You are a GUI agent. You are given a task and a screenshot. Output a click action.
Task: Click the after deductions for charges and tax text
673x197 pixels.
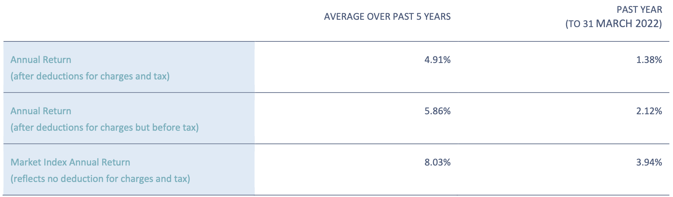pos(90,76)
